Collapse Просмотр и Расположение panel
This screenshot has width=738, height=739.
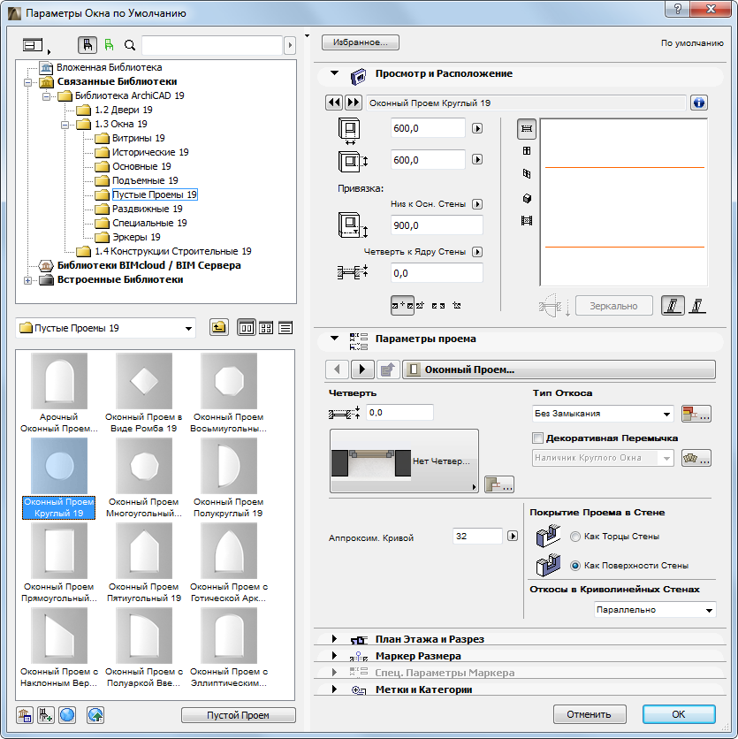click(x=335, y=73)
